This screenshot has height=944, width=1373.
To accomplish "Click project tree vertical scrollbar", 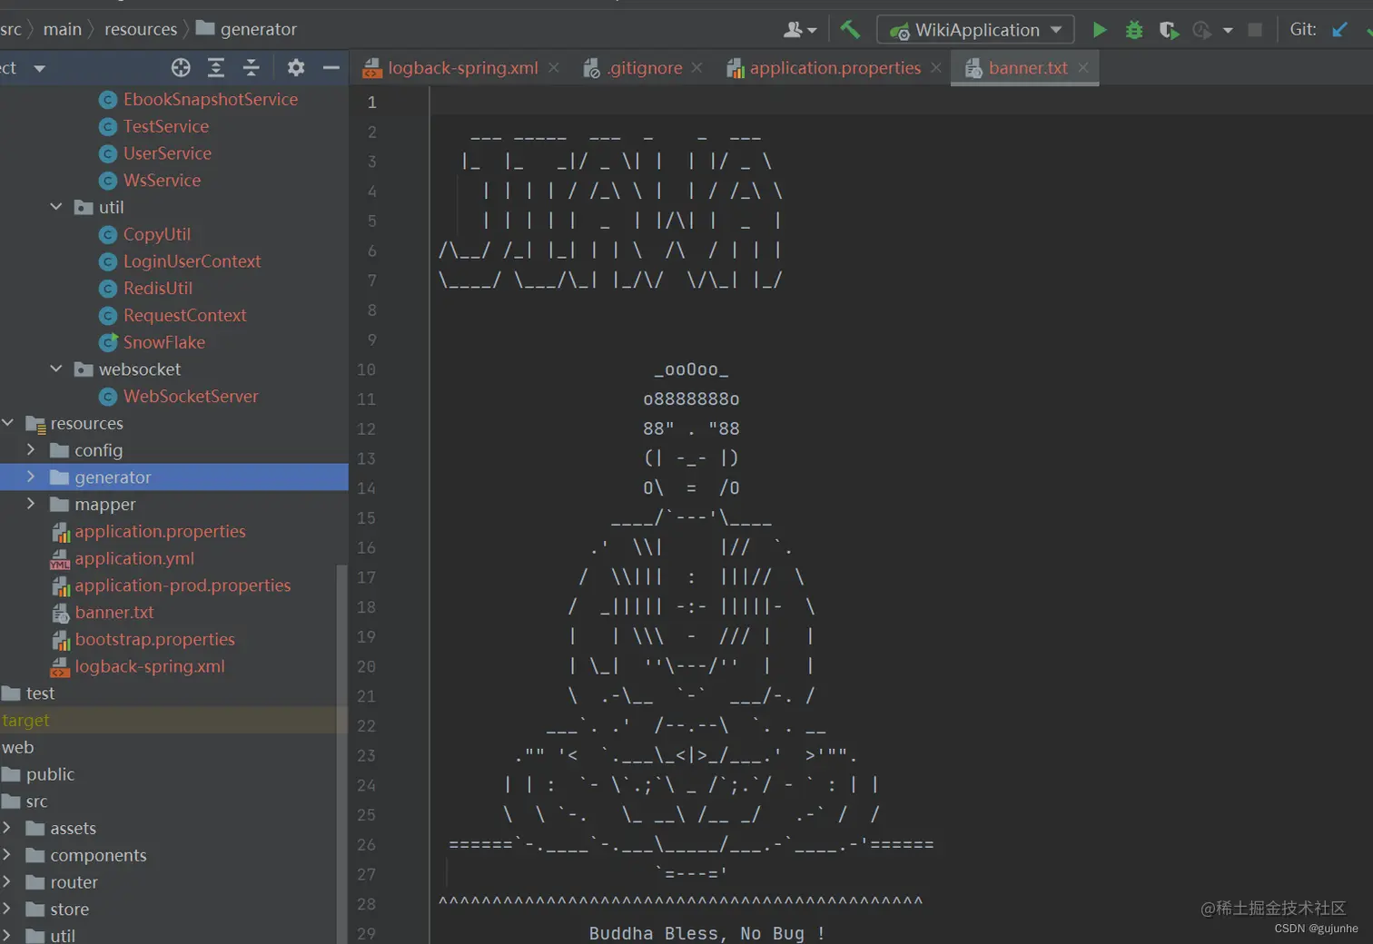I will coord(342,753).
